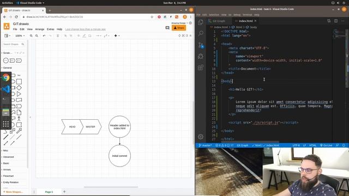Click the zoom in magnifier icon
The height and width of the screenshot is (196, 349).
31,36
